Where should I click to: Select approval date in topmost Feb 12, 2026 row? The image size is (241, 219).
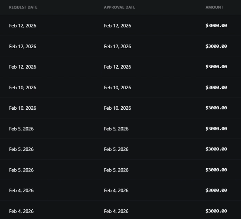[118, 26]
